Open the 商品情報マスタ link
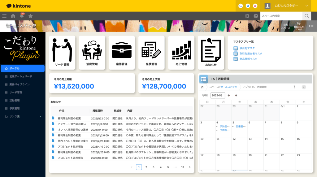The image size is (317, 177). (248, 59)
